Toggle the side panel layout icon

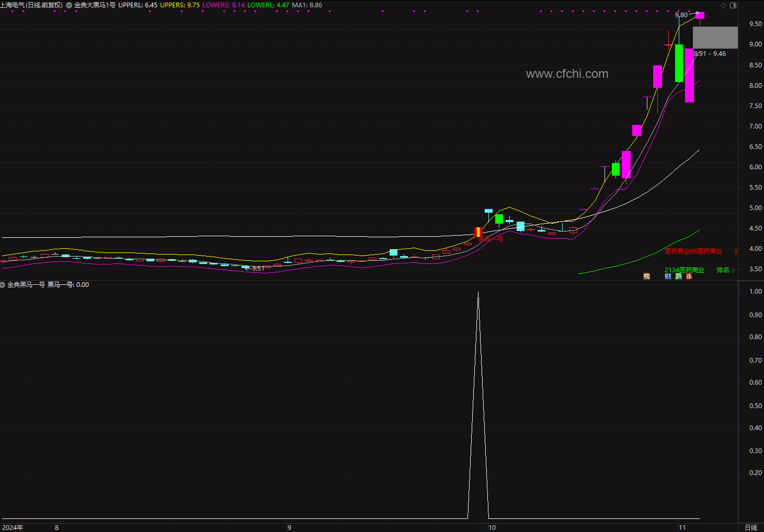click(x=733, y=5)
